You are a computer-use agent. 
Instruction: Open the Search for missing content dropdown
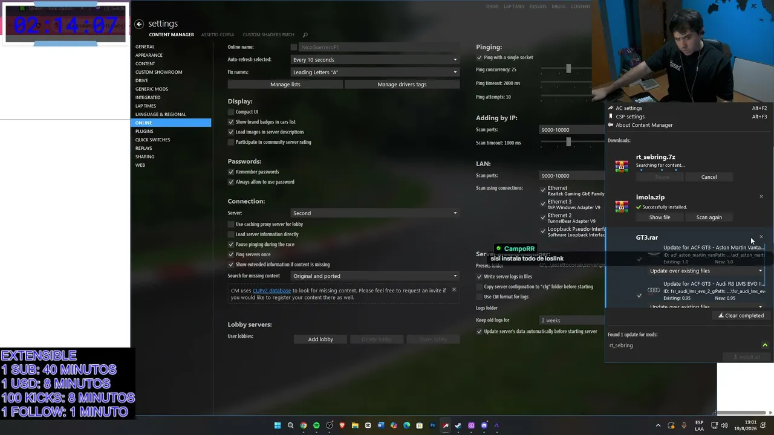(x=375, y=276)
